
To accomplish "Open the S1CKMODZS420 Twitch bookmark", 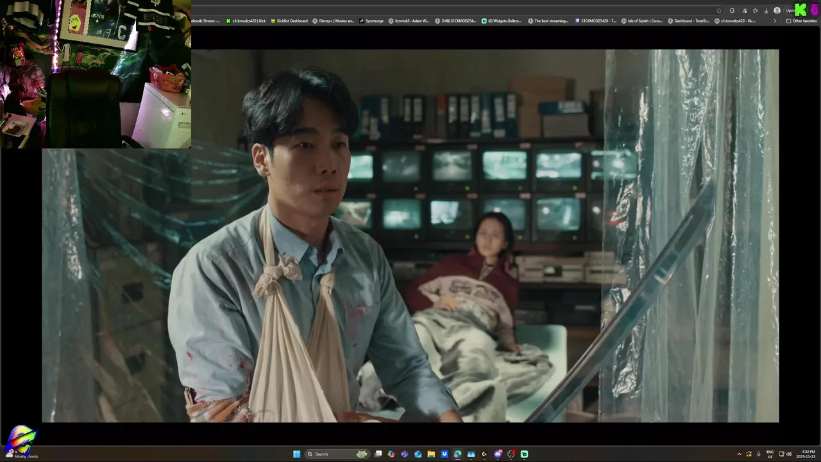I will (596, 21).
